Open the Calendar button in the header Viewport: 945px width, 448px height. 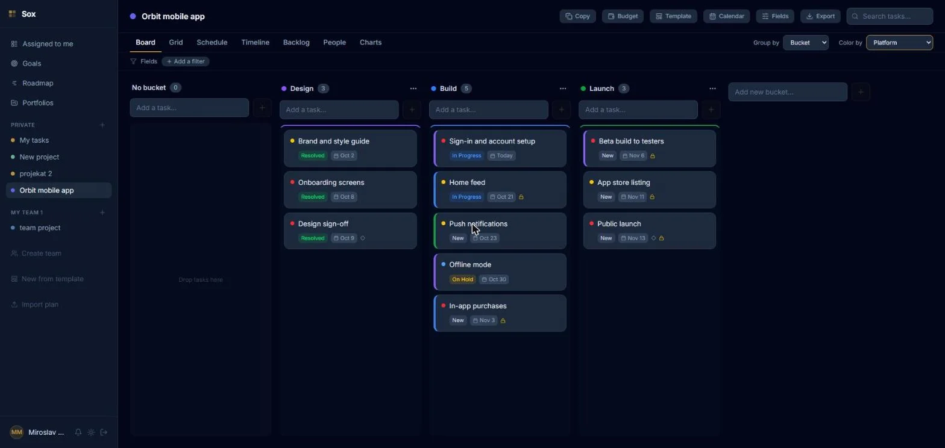pos(727,16)
